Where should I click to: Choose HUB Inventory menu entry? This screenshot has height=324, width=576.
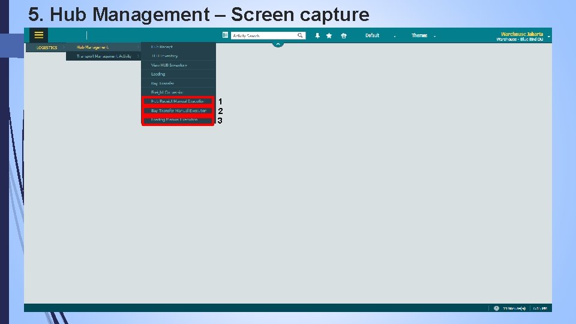(179, 56)
